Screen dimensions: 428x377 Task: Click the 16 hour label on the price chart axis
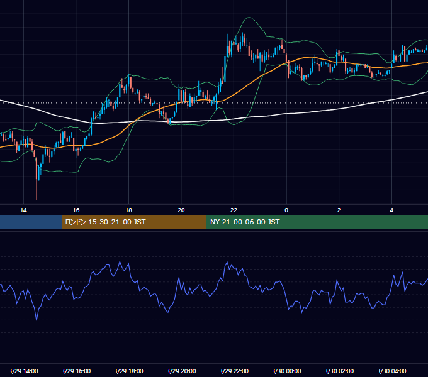click(x=76, y=210)
